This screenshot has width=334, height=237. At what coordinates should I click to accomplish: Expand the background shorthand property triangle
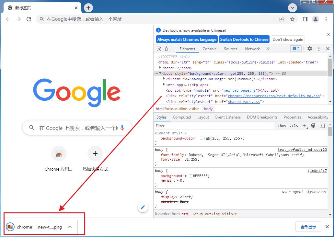click(x=186, y=176)
